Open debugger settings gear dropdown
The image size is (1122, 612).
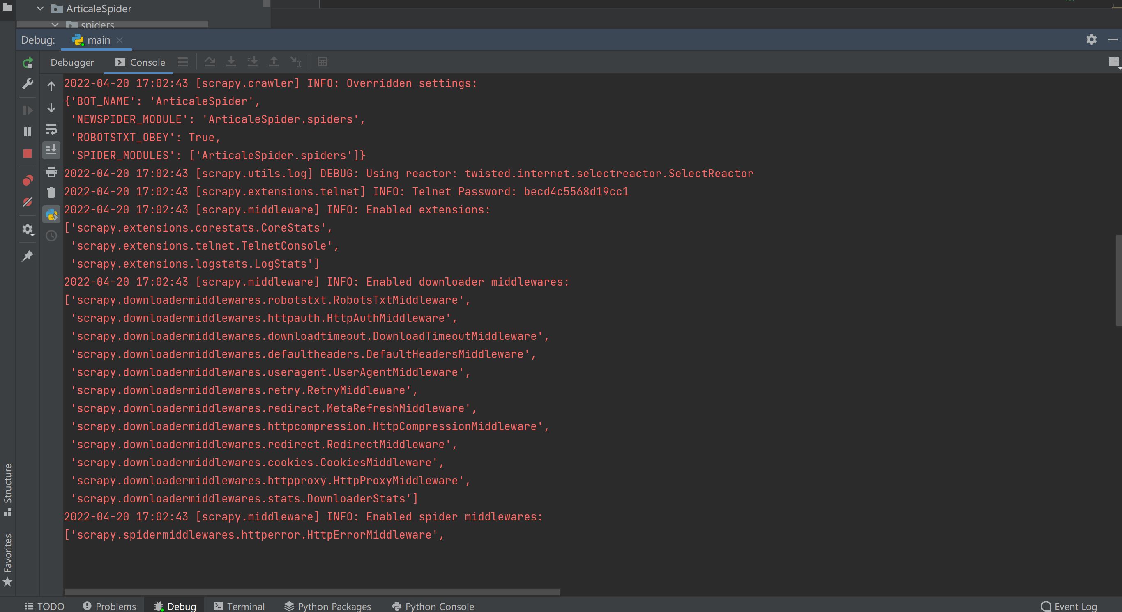[28, 229]
